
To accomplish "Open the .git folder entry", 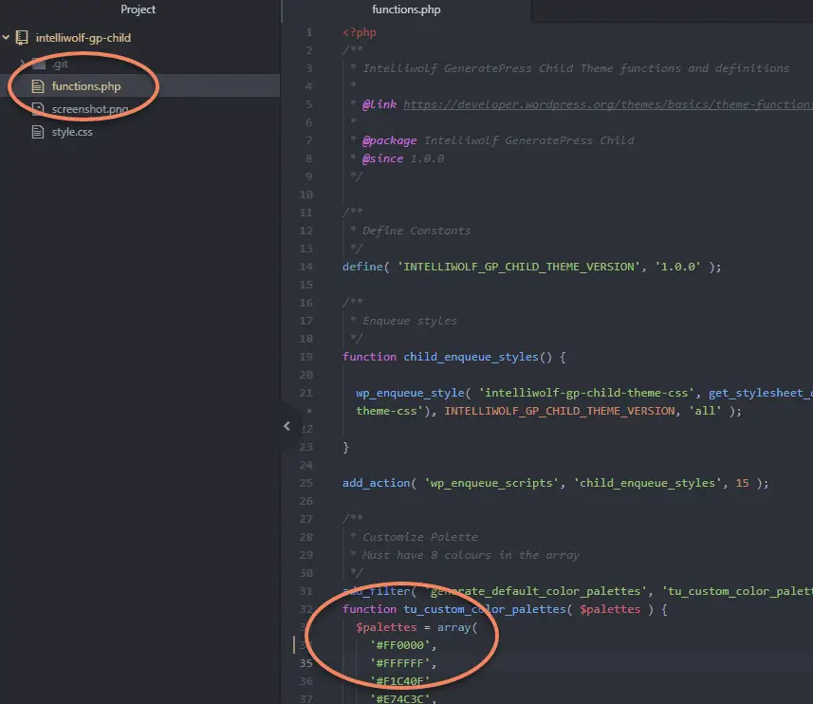I will tap(60, 64).
